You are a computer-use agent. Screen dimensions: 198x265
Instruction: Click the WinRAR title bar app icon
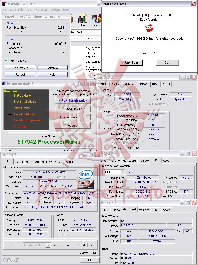[x=4, y=4]
